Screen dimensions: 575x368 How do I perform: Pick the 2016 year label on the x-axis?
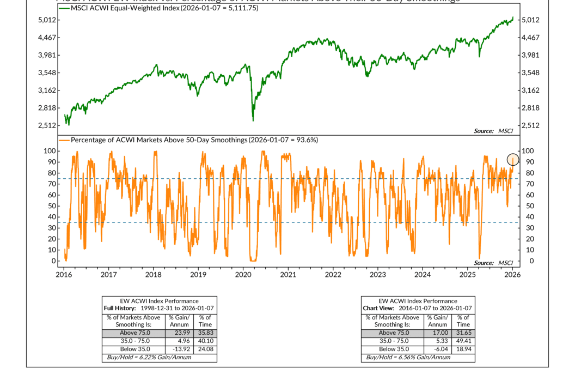(x=64, y=275)
